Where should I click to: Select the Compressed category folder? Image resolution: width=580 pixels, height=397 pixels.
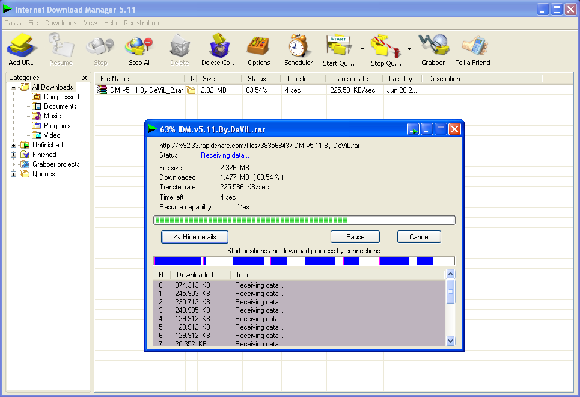[x=55, y=97]
